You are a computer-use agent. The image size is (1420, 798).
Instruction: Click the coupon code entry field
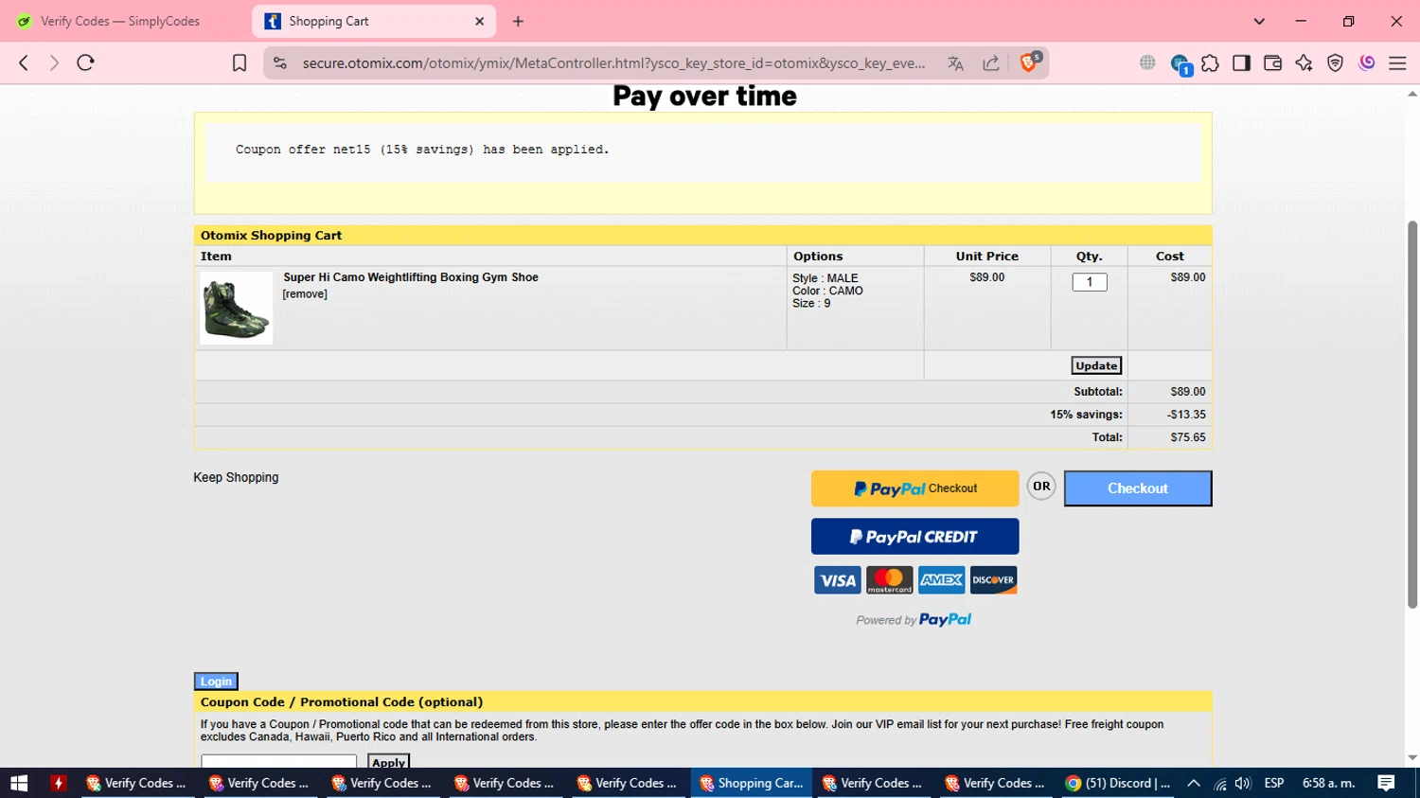point(279,761)
